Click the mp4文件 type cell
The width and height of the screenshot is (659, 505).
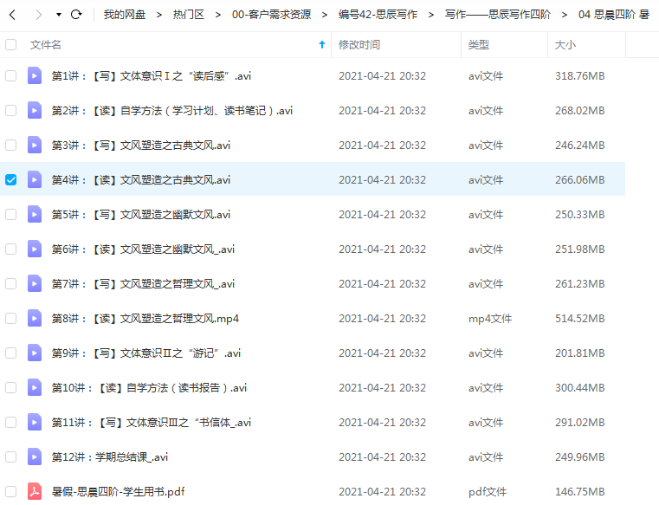(x=490, y=318)
